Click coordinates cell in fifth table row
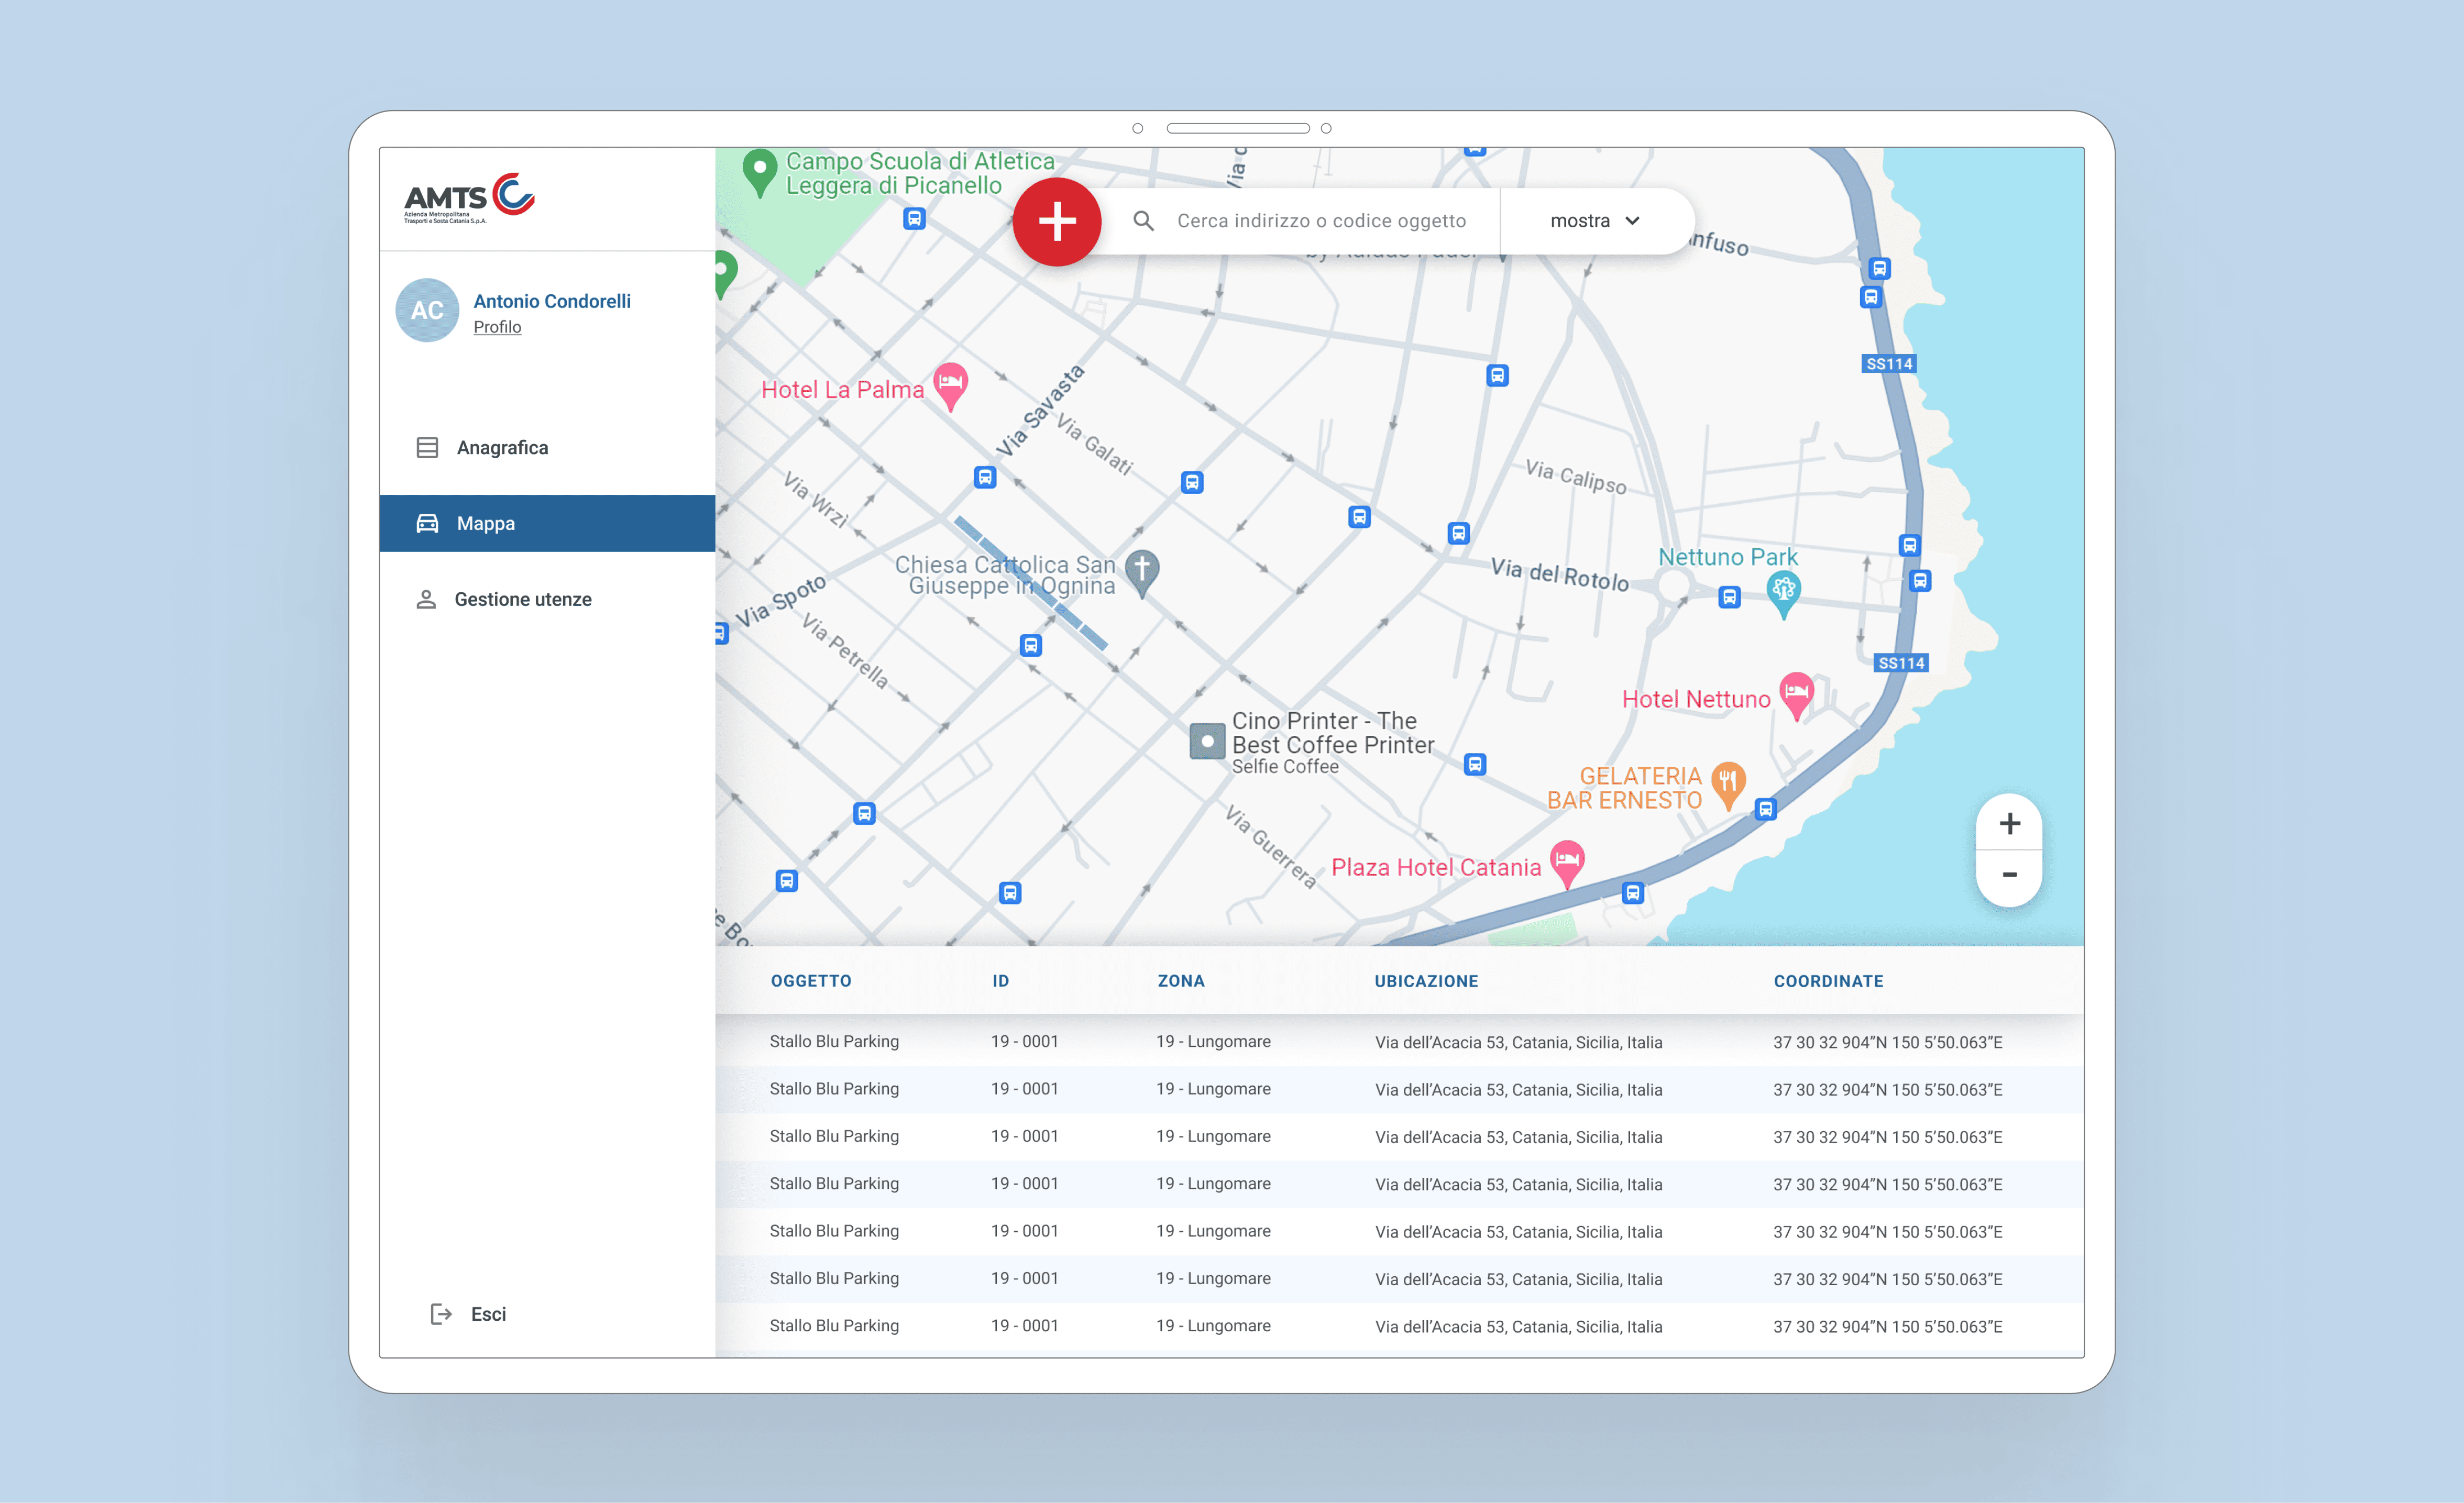 1888,1231
